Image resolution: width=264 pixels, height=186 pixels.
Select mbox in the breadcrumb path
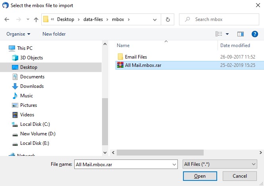[x=118, y=19]
